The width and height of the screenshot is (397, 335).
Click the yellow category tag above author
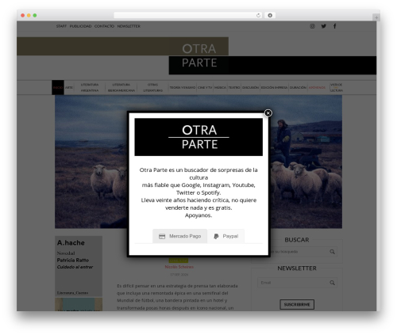point(179,261)
